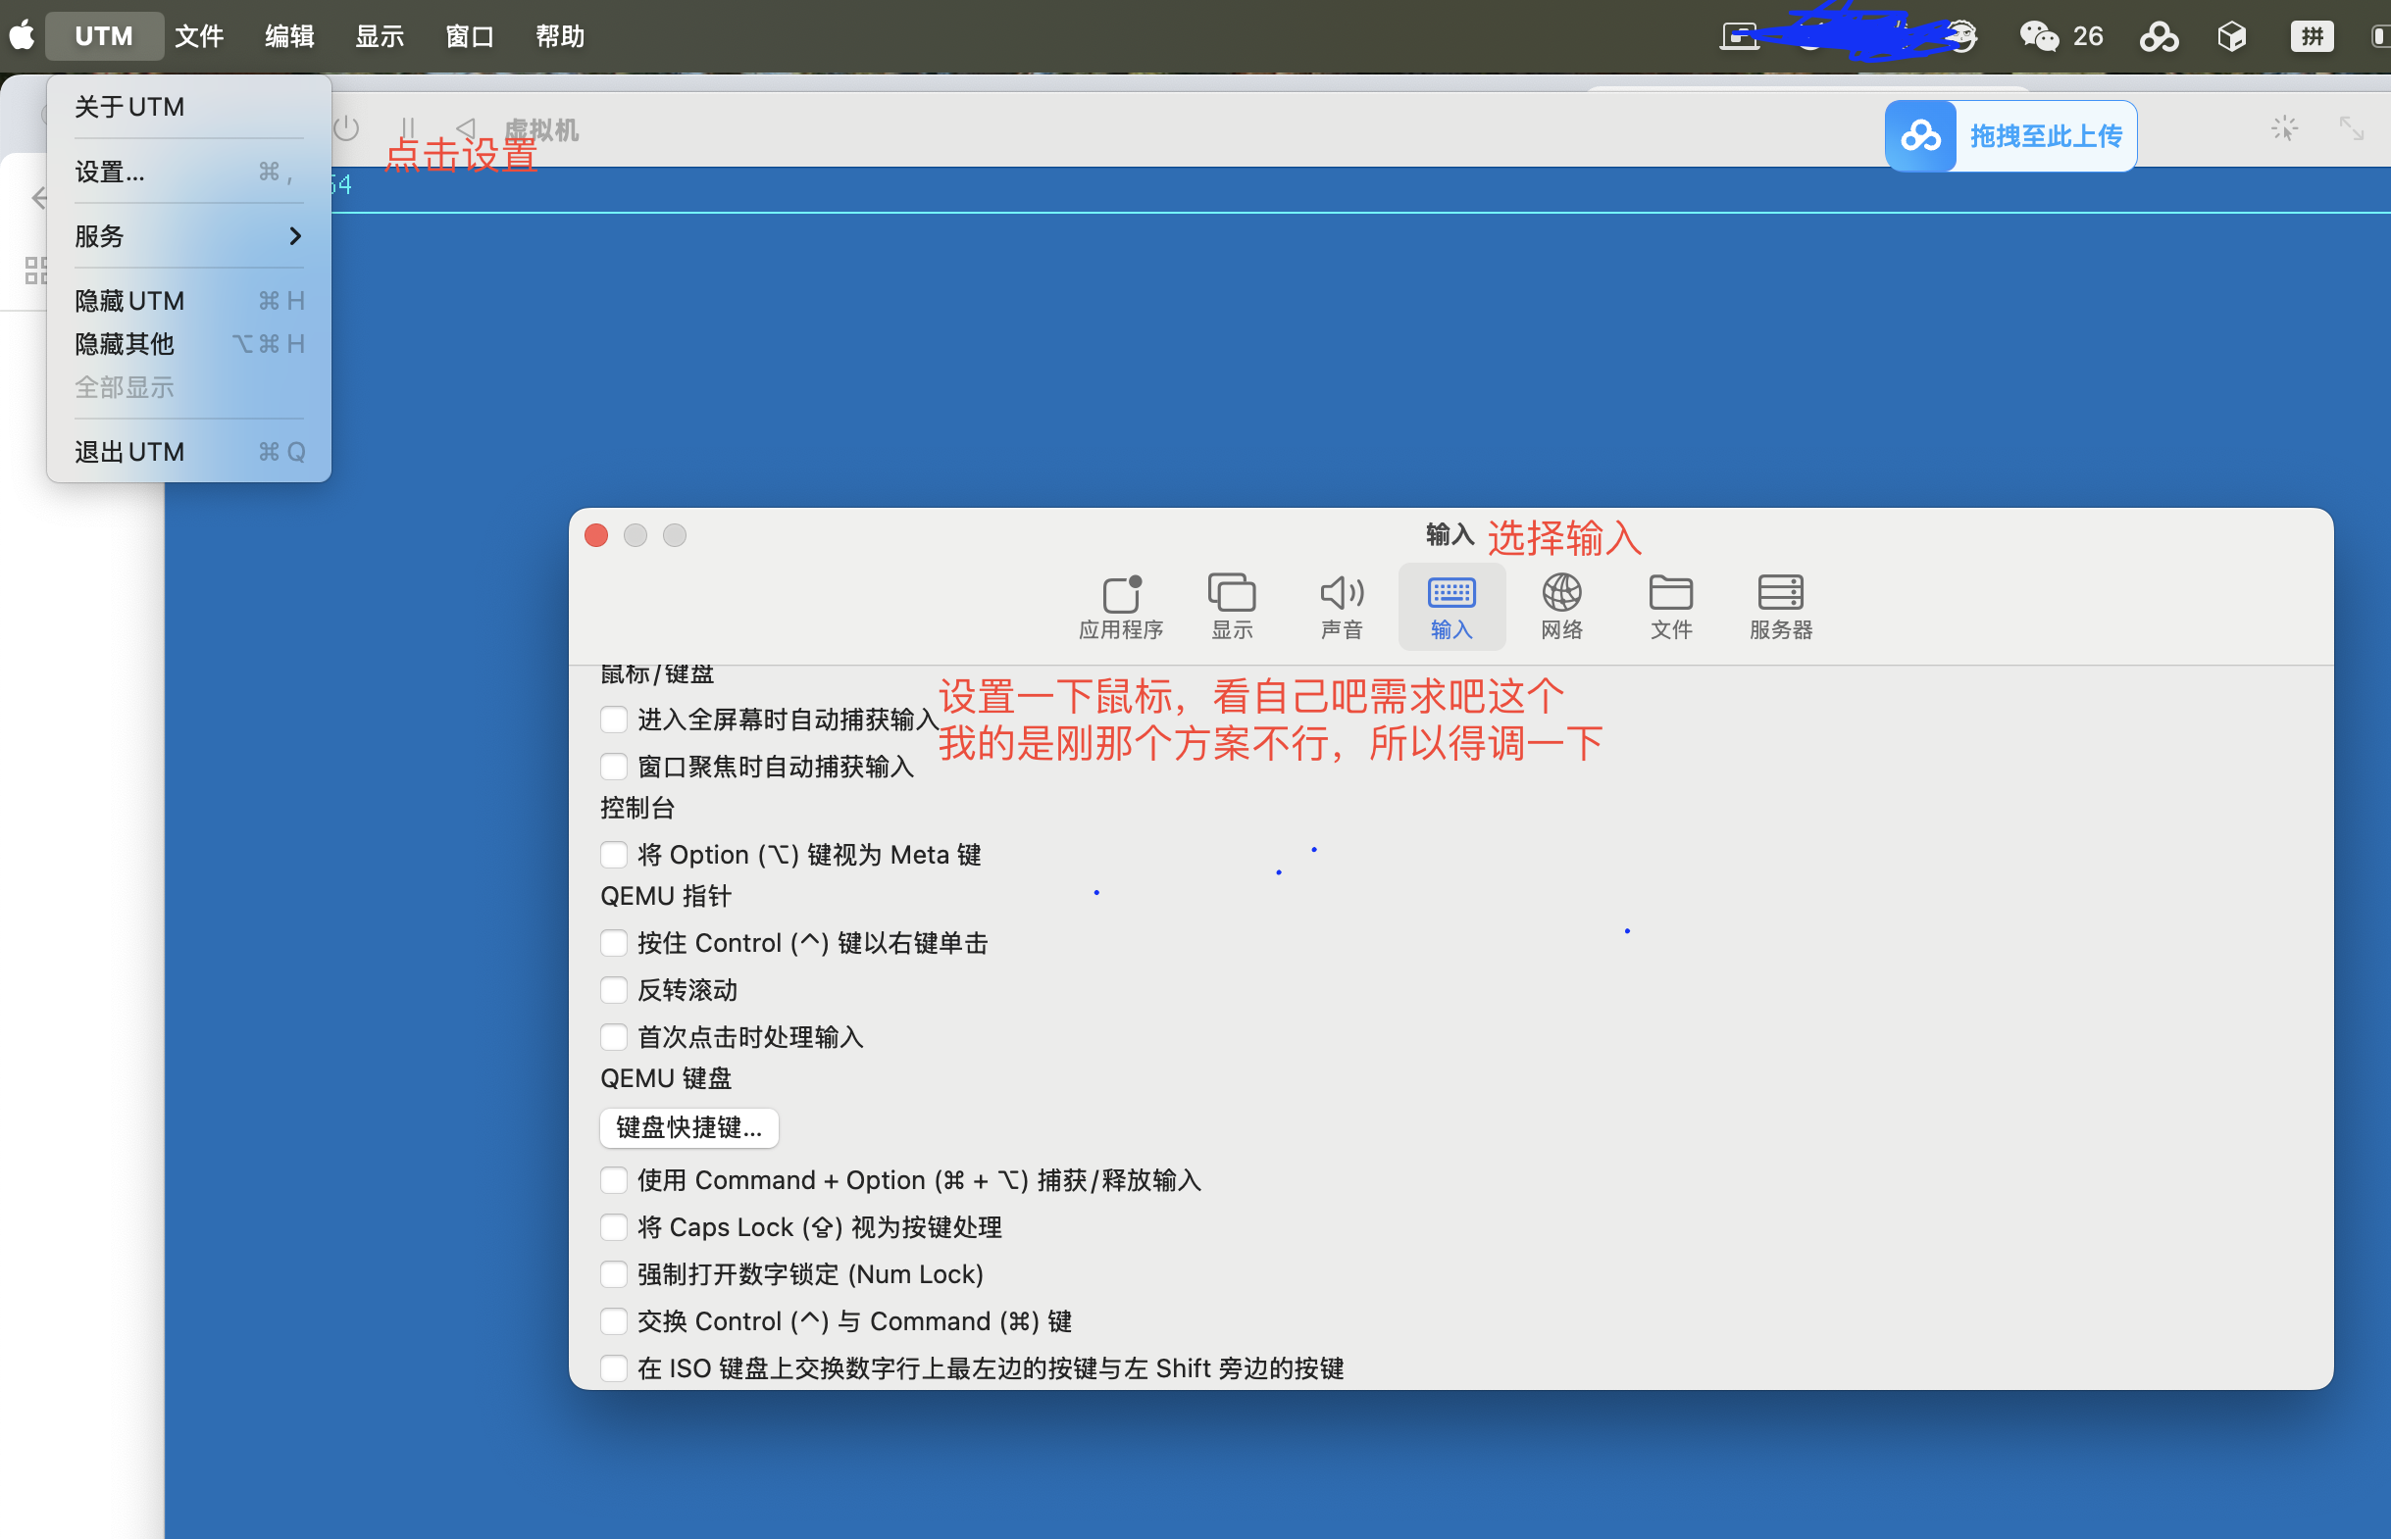Viewport: 2391px width, 1539px height.
Task: Check 将 Option 键视为 Meta 键
Action: 614,855
